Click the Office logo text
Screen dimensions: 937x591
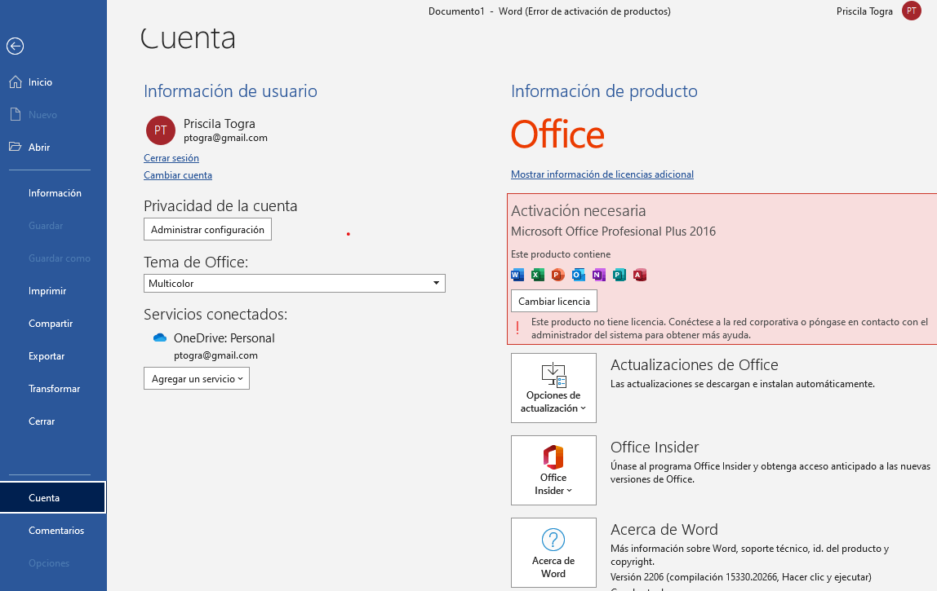point(557,135)
